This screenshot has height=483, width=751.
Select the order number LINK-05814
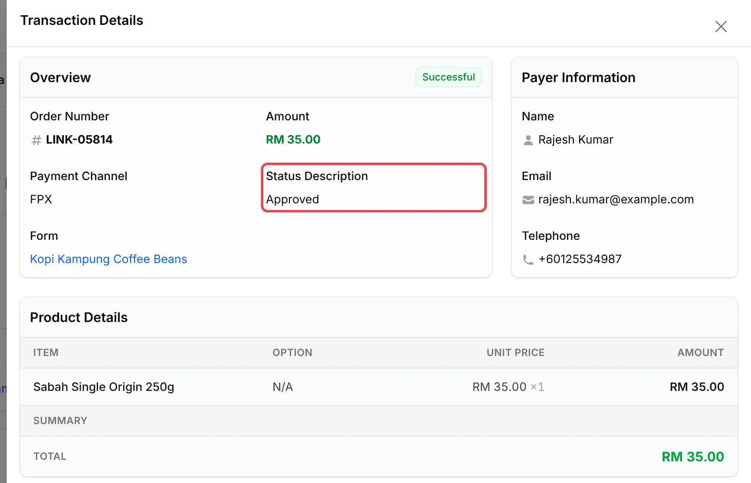79,140
